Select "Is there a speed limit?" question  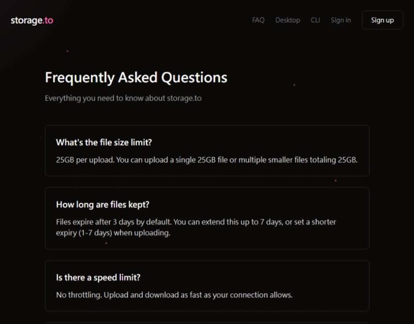(98, 277)
